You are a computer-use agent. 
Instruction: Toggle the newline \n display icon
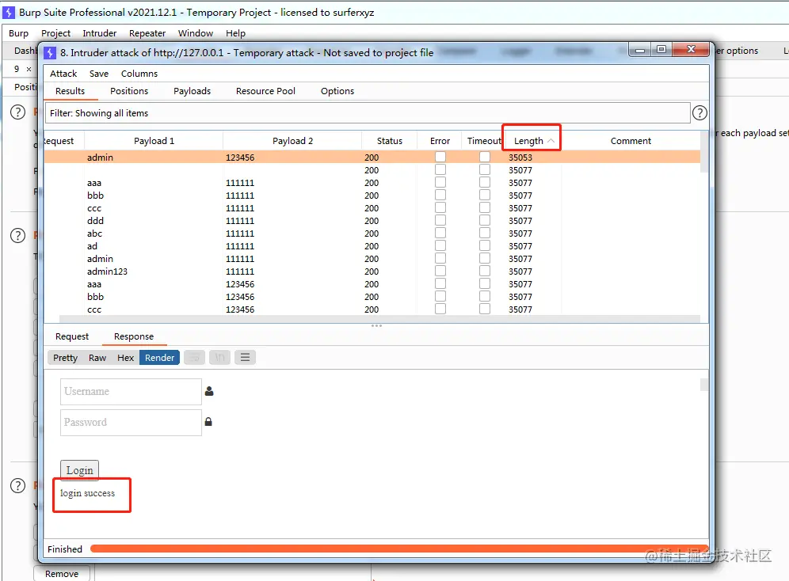(x=220, y=357)
